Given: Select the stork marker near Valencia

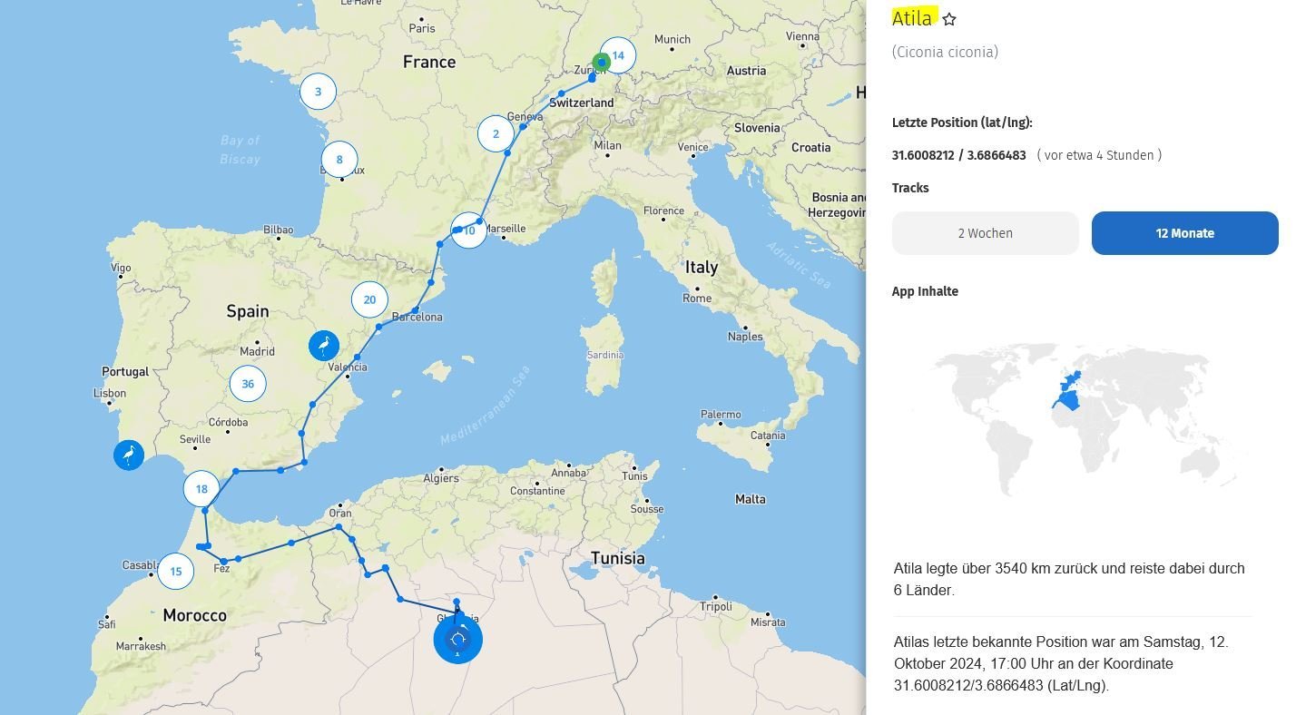Looking at the screenshot, I should pos(324,346).
